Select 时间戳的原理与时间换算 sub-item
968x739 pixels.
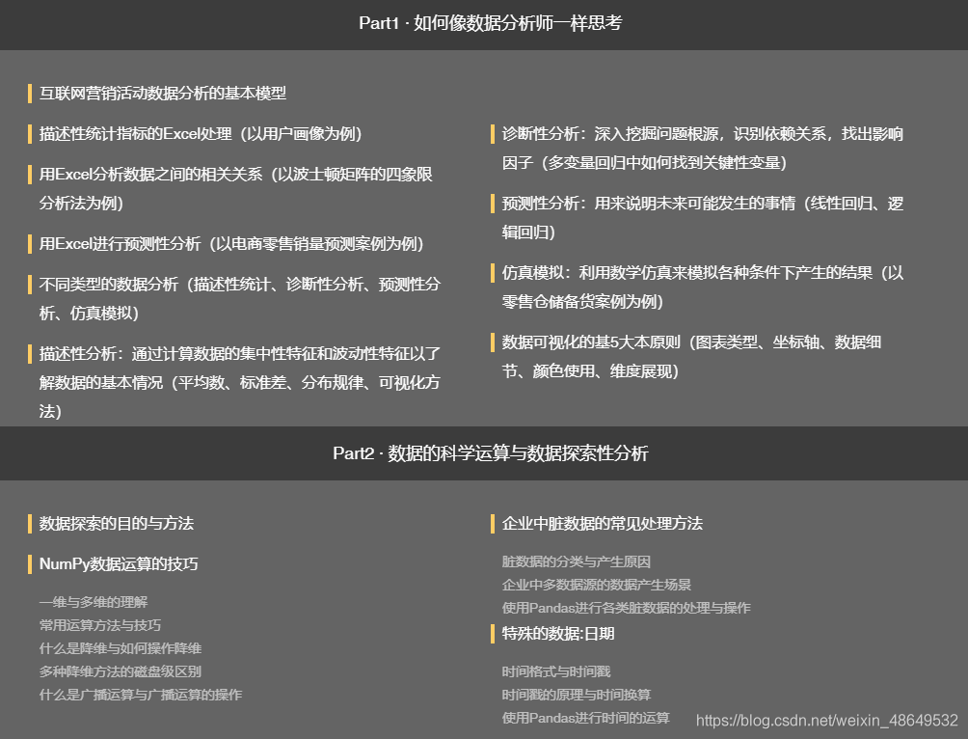click(x=576, y=695)
